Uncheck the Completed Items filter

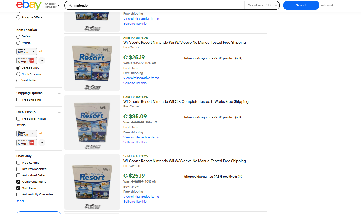tap(18, 181)
